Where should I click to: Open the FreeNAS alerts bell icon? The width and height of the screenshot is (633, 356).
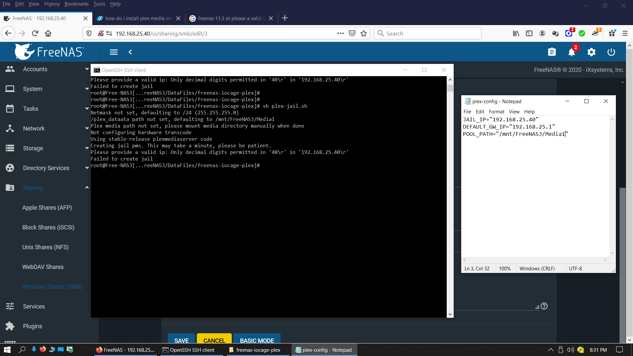tap(572, 52)
